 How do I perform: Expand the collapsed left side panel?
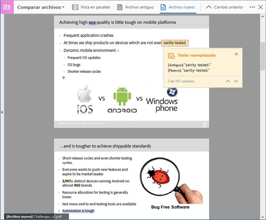pyautogui.click(x=2, y=112)
